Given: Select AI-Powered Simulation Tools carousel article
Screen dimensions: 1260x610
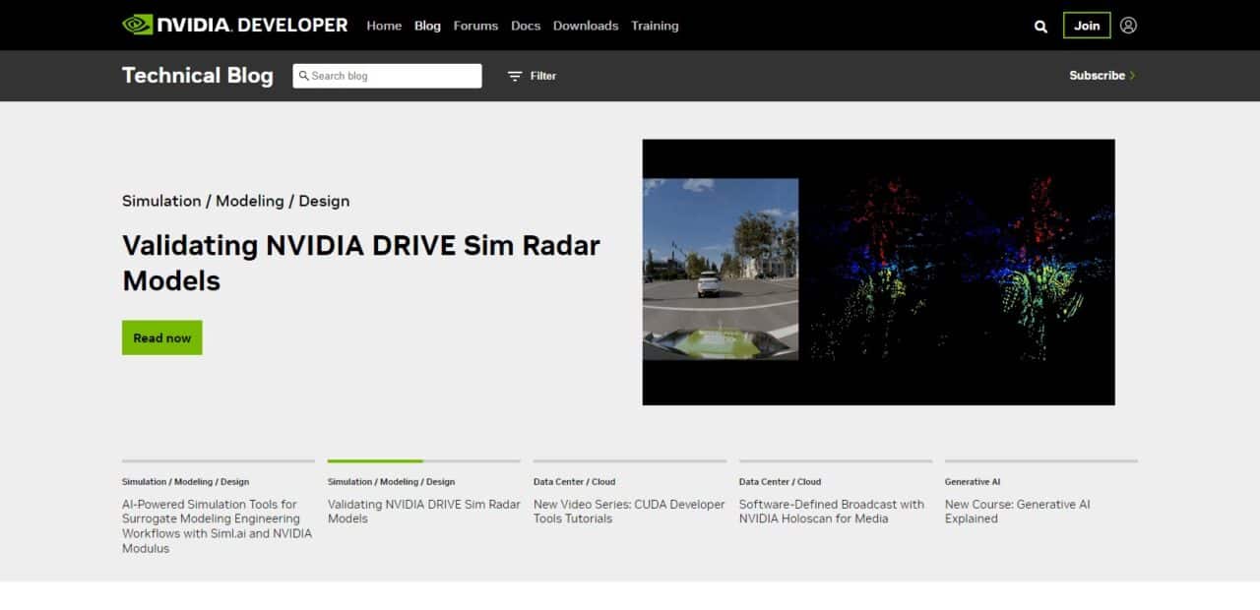Looking at the screenshot, I should point(218,526).
